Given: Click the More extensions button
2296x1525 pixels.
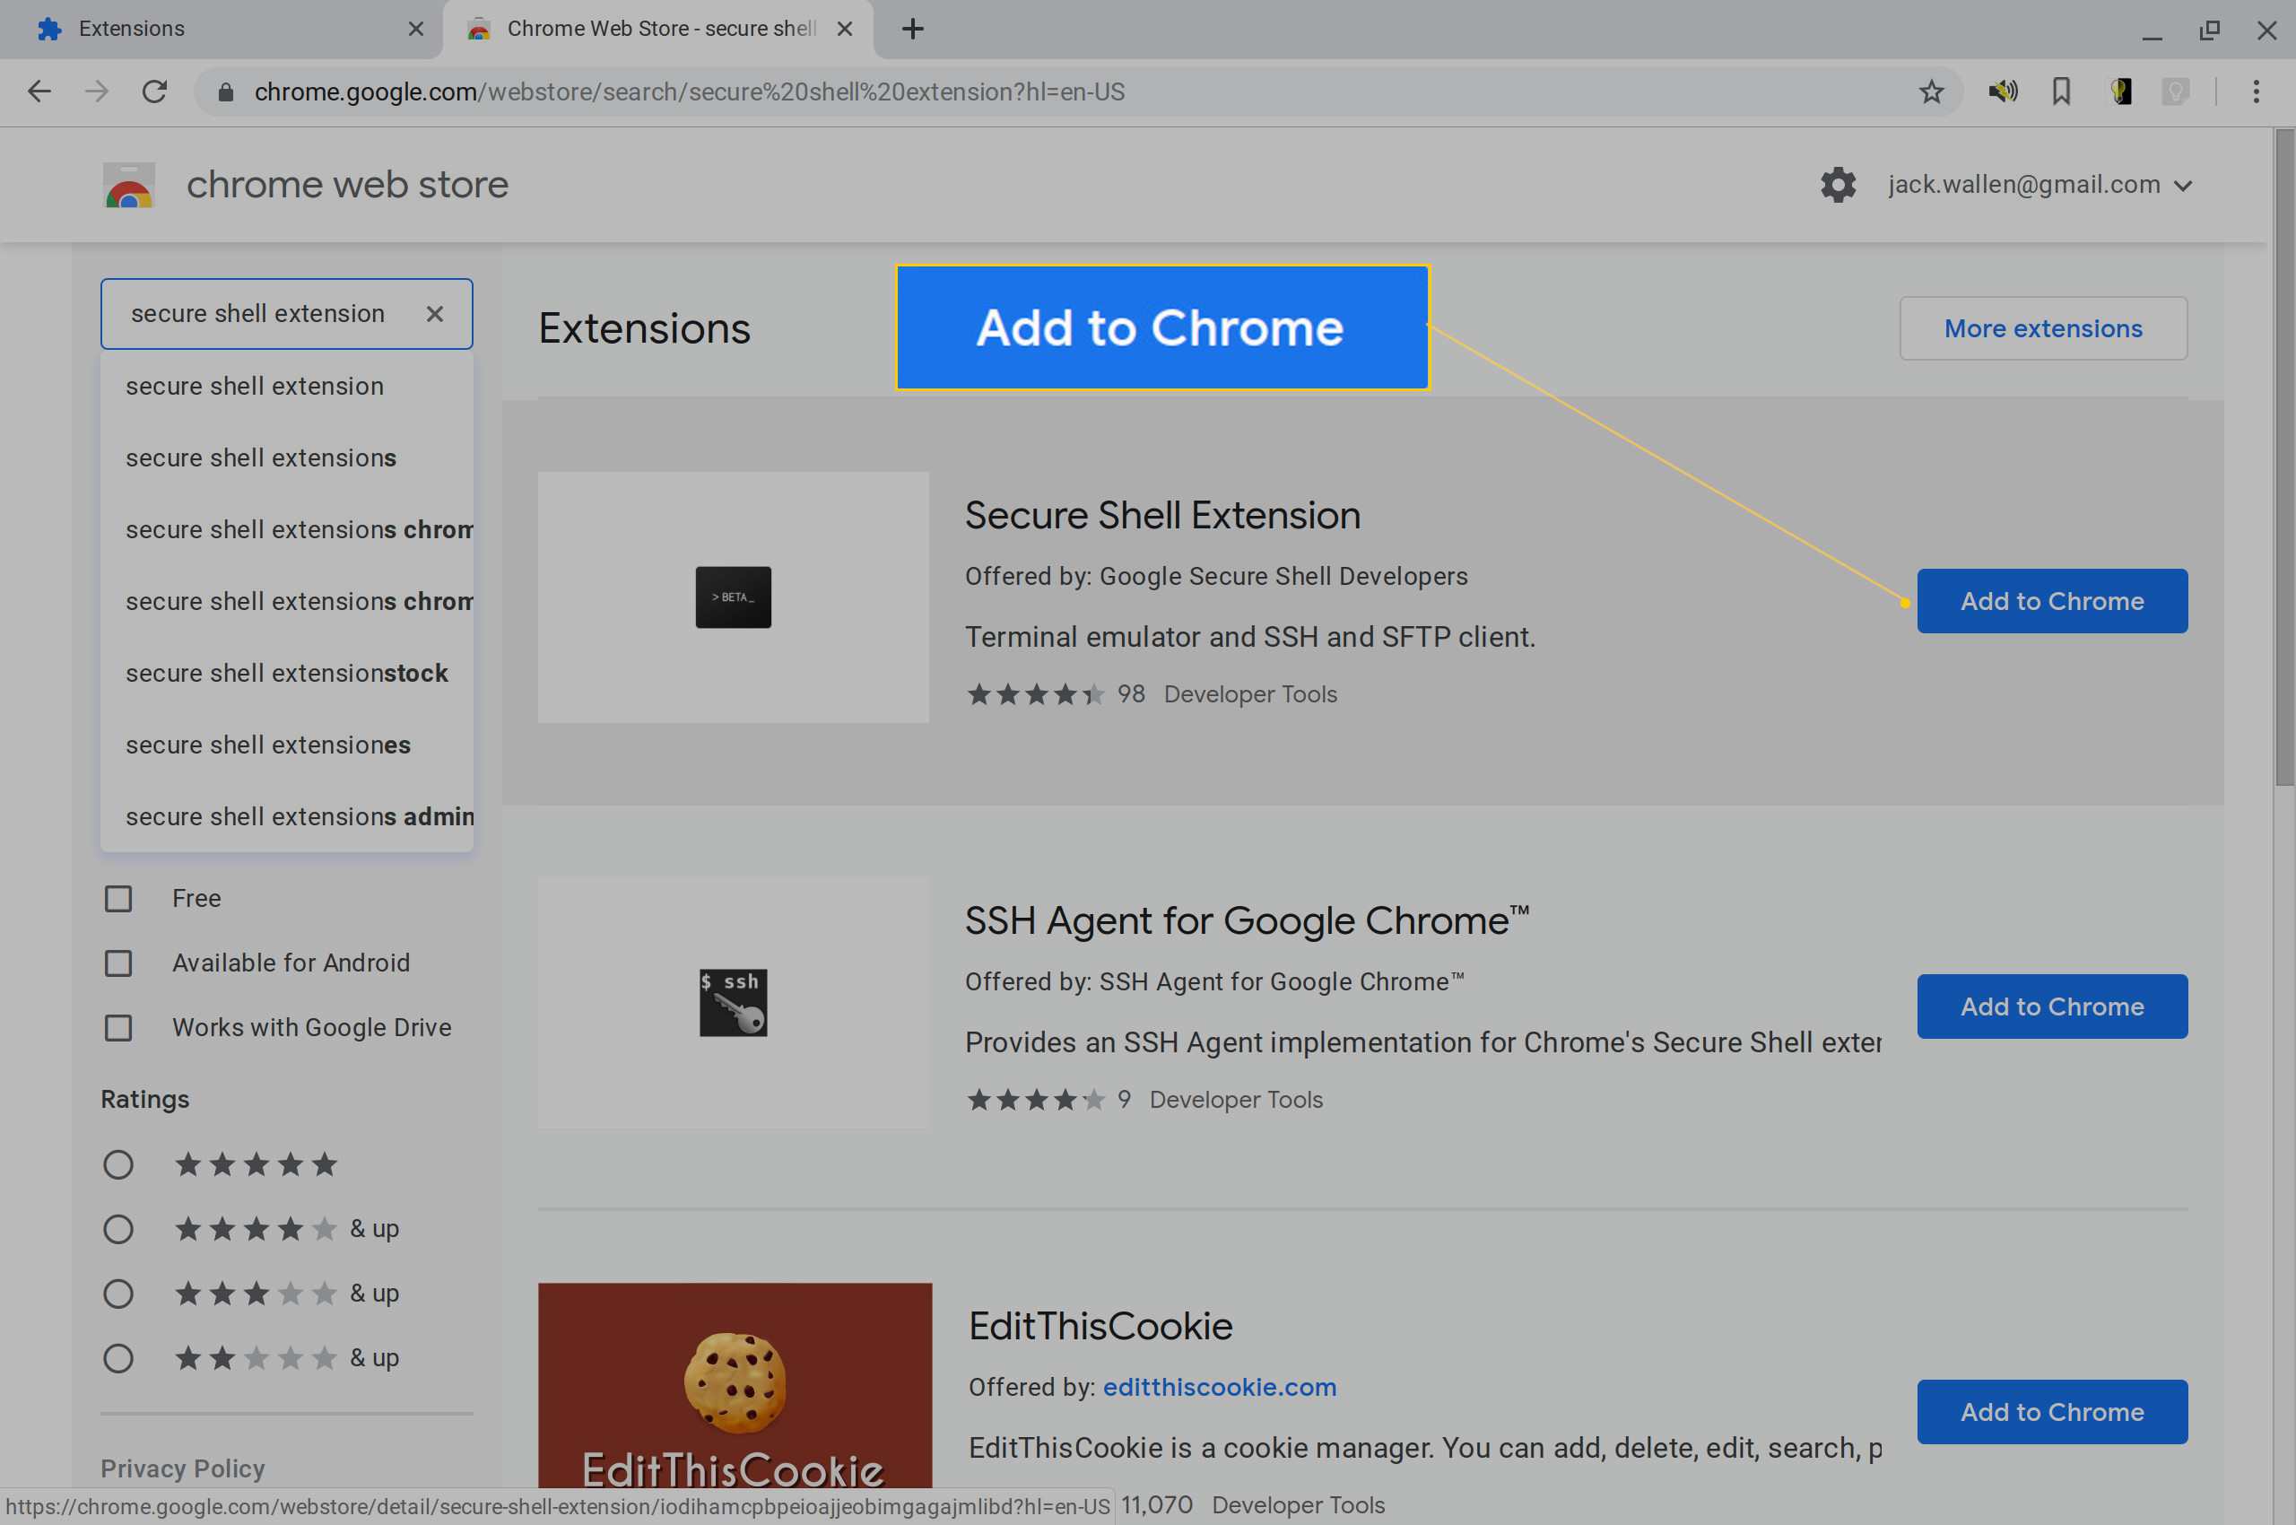Looking at the screenshot, I should (x=2042, y=327).
